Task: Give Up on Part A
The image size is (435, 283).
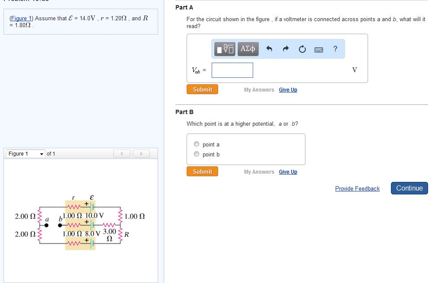Action: pos(288,89)
